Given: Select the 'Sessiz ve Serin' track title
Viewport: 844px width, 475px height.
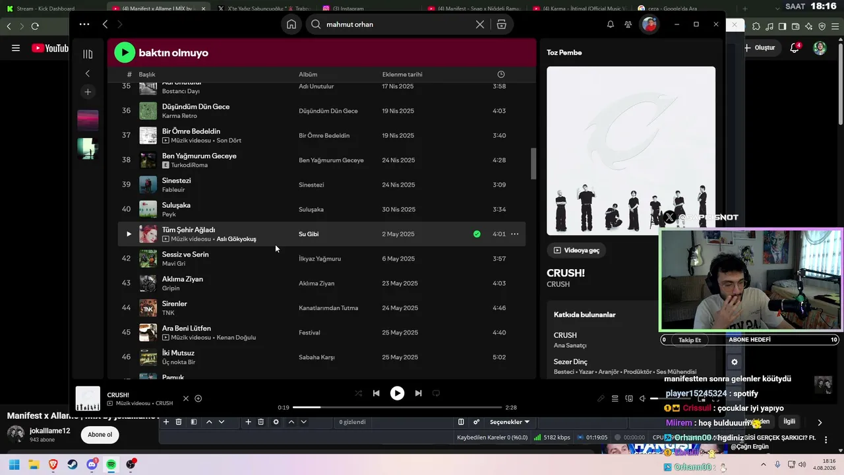Looking at the screenshot, I should (x=185, y=255).
